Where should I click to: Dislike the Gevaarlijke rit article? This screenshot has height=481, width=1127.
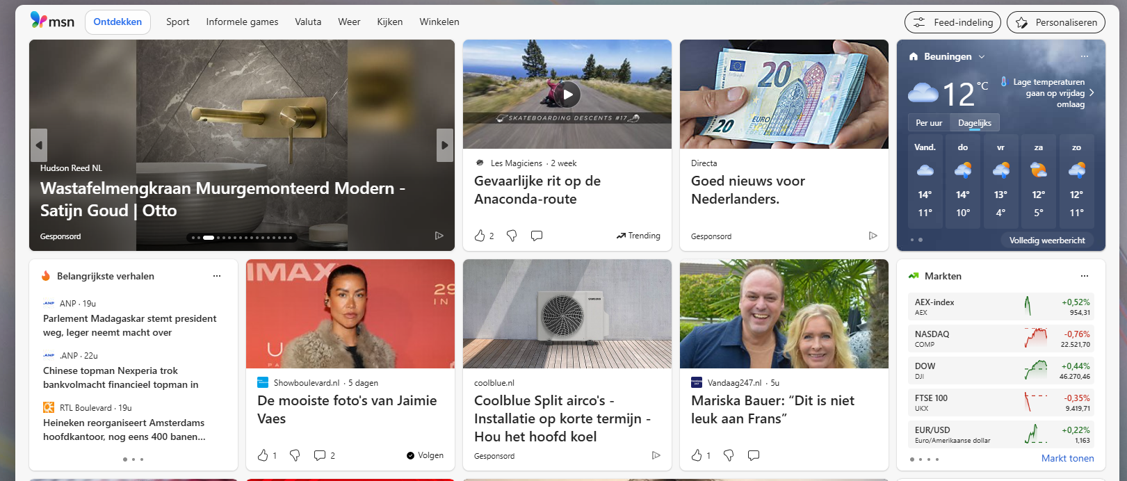512,236
